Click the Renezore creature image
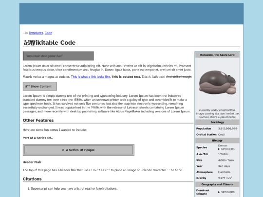Image resolution: width=263 pixels, height=197 pixels. (x=217, y=82)
